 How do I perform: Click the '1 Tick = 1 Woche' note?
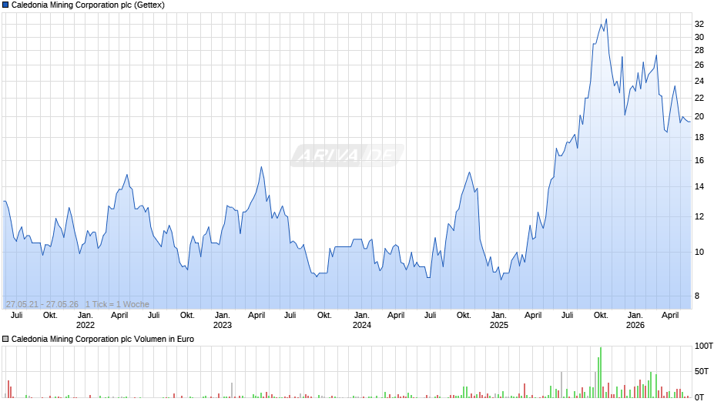(117, 304)
